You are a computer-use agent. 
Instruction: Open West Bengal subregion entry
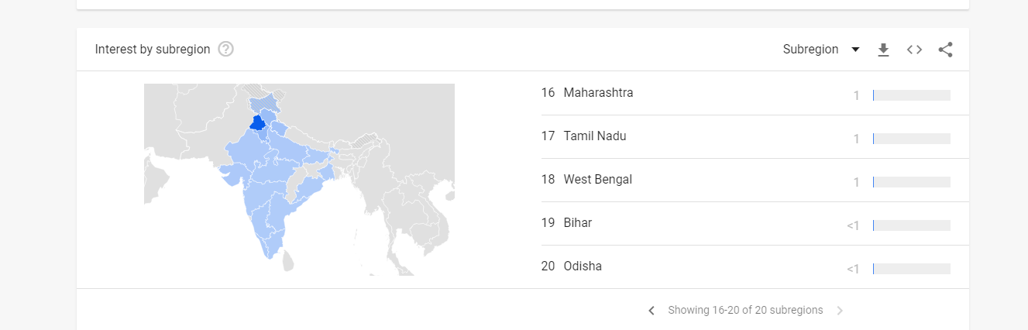(597, 180)
